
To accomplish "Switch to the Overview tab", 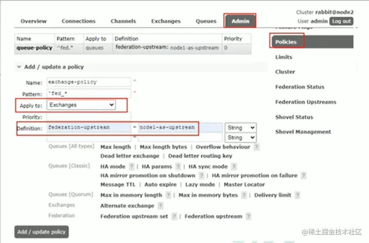I will [x=34, y=21].
